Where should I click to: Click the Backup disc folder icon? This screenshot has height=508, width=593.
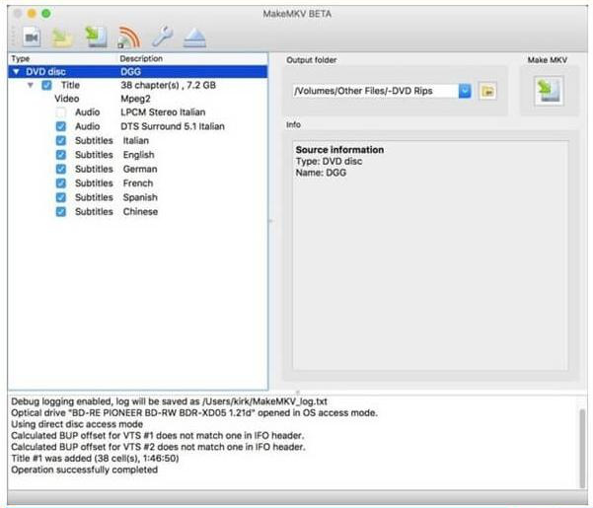point(62,37)
